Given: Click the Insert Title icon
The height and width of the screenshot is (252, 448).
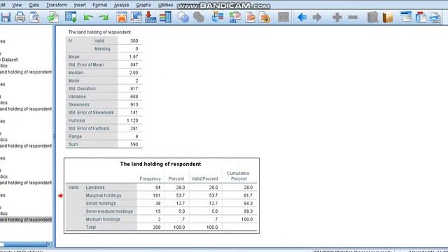Looking at the screenshot, I should [421, 17].
